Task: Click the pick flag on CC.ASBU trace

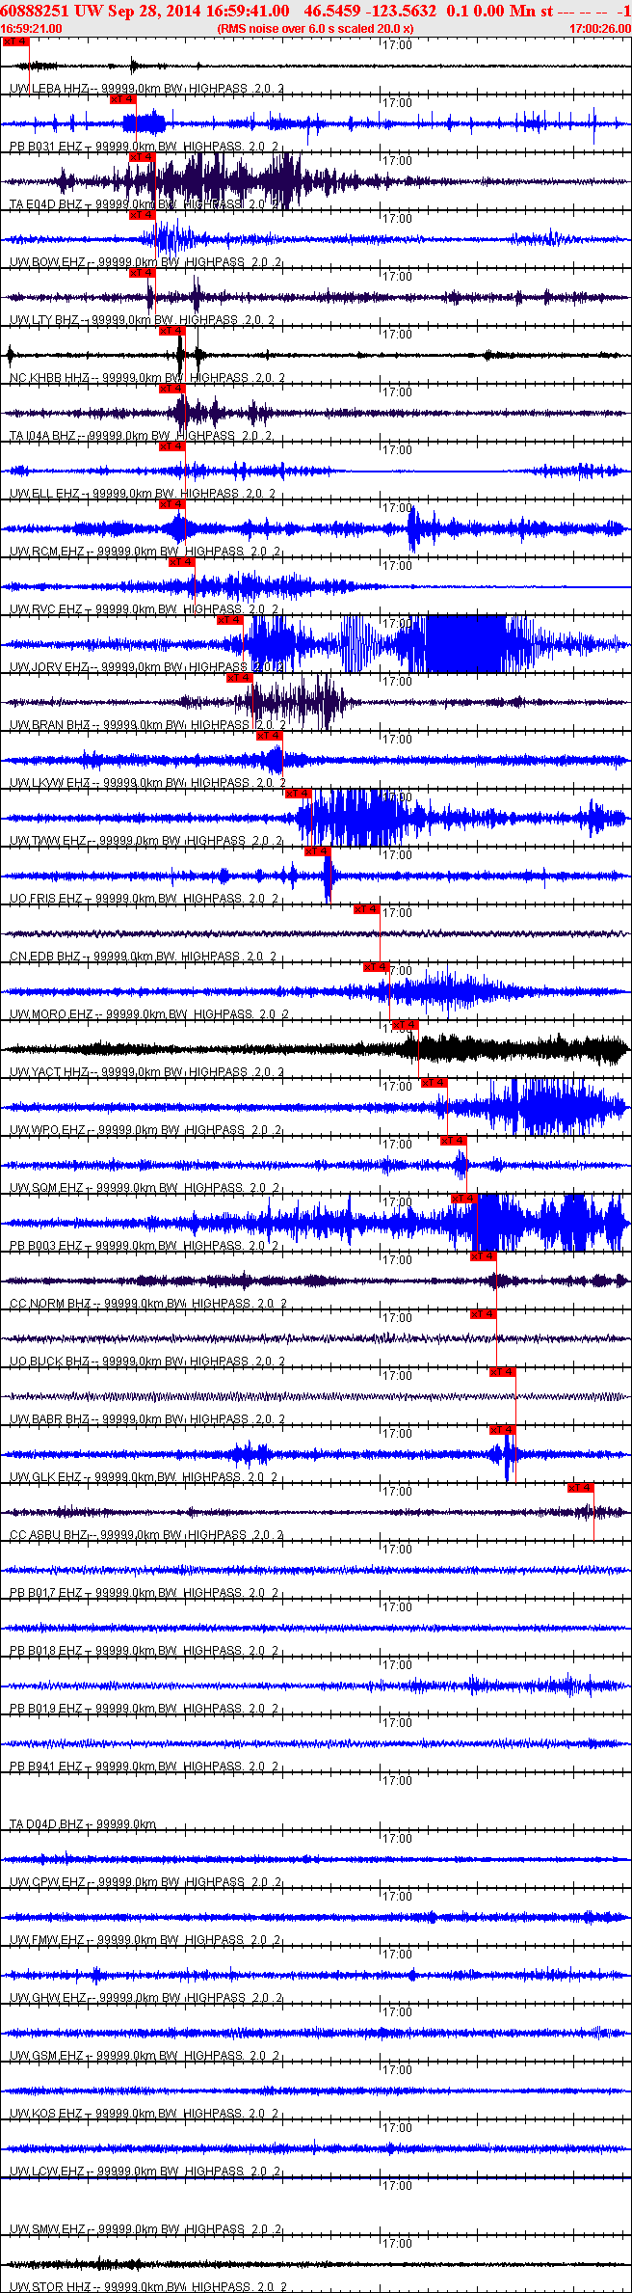Action: click(x=581, y=1488)
